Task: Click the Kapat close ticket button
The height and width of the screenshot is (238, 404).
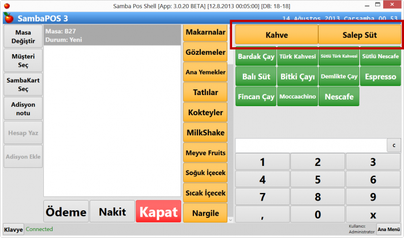Action: point(158,211)
